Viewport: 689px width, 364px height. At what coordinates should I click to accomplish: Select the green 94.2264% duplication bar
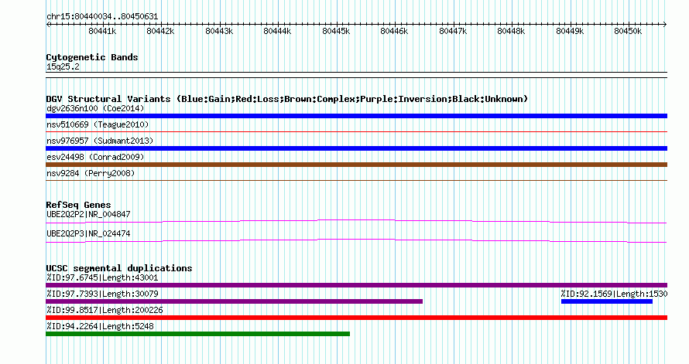pos(197,334)
